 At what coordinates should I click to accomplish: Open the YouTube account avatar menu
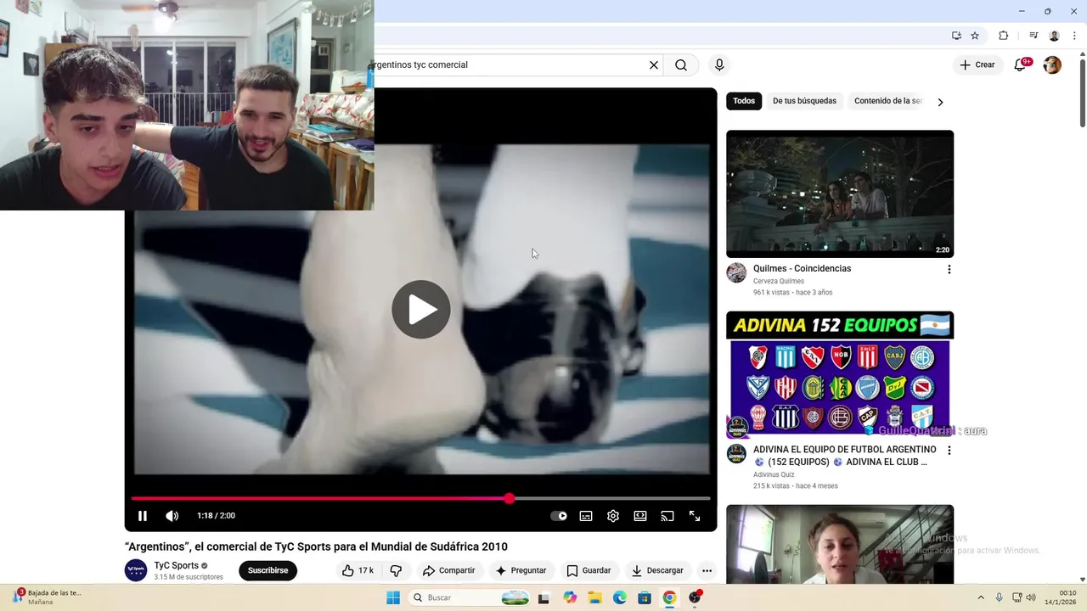coord(1052,64)
